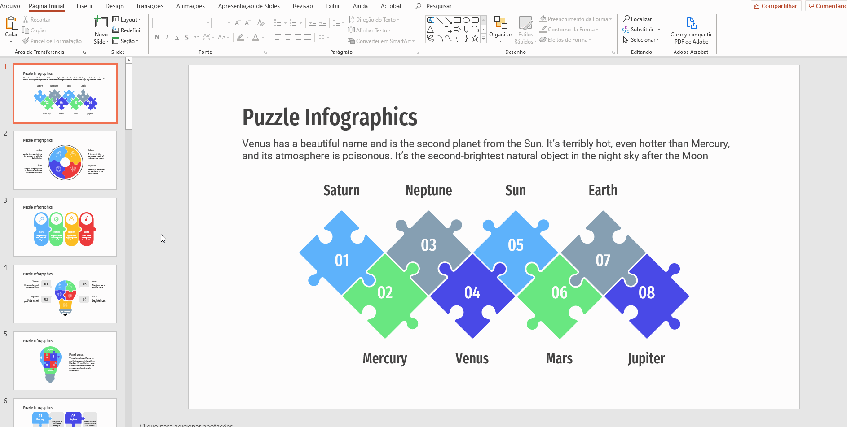Click Redefinir to reset slide
Screen dimensions: 847x427
click(127, 30)
